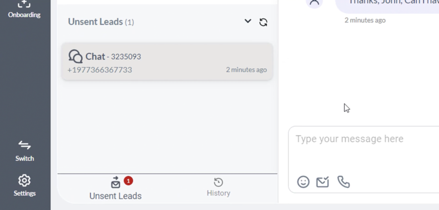Click the 2 minutes ago timestamp under message
Image resolution: width=439 pixels, height=210 pixels.
(x=365, y=20)
